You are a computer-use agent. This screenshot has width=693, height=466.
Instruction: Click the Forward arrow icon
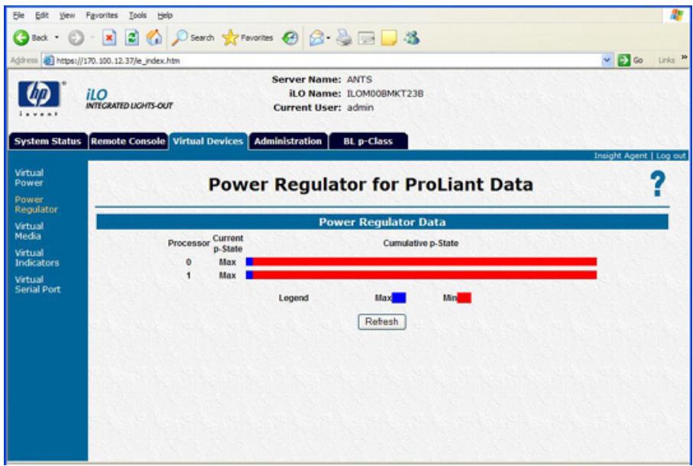pyautogui.click(x=76, y=38)
